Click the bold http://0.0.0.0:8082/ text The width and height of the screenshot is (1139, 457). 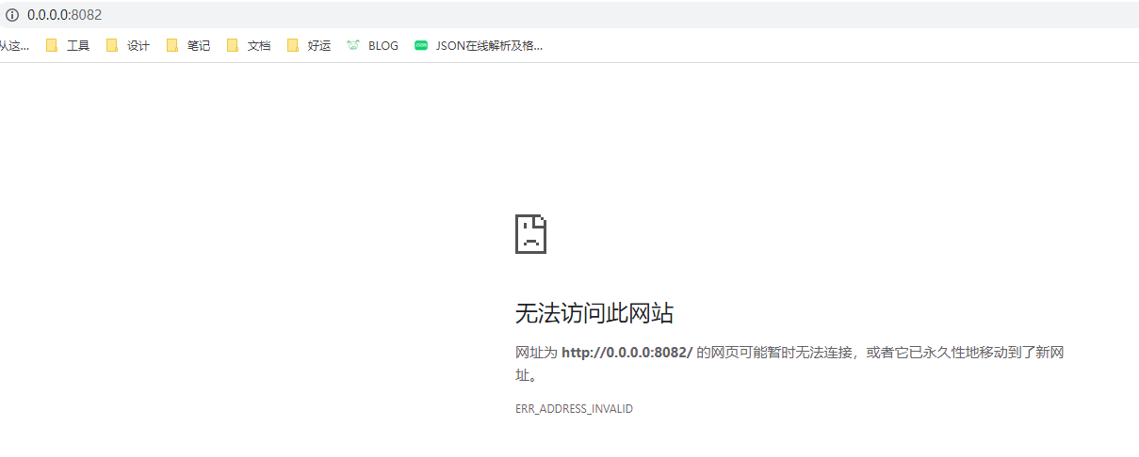627,353
